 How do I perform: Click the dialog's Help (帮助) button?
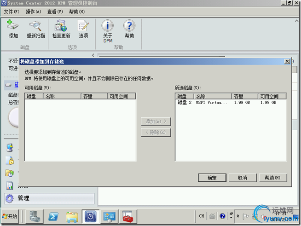click(273, 178)
